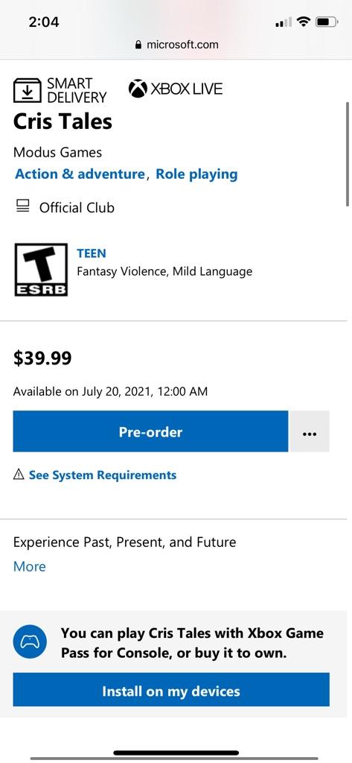Click Install on my devices
The image size is (352, 763).
coord(171,691)
